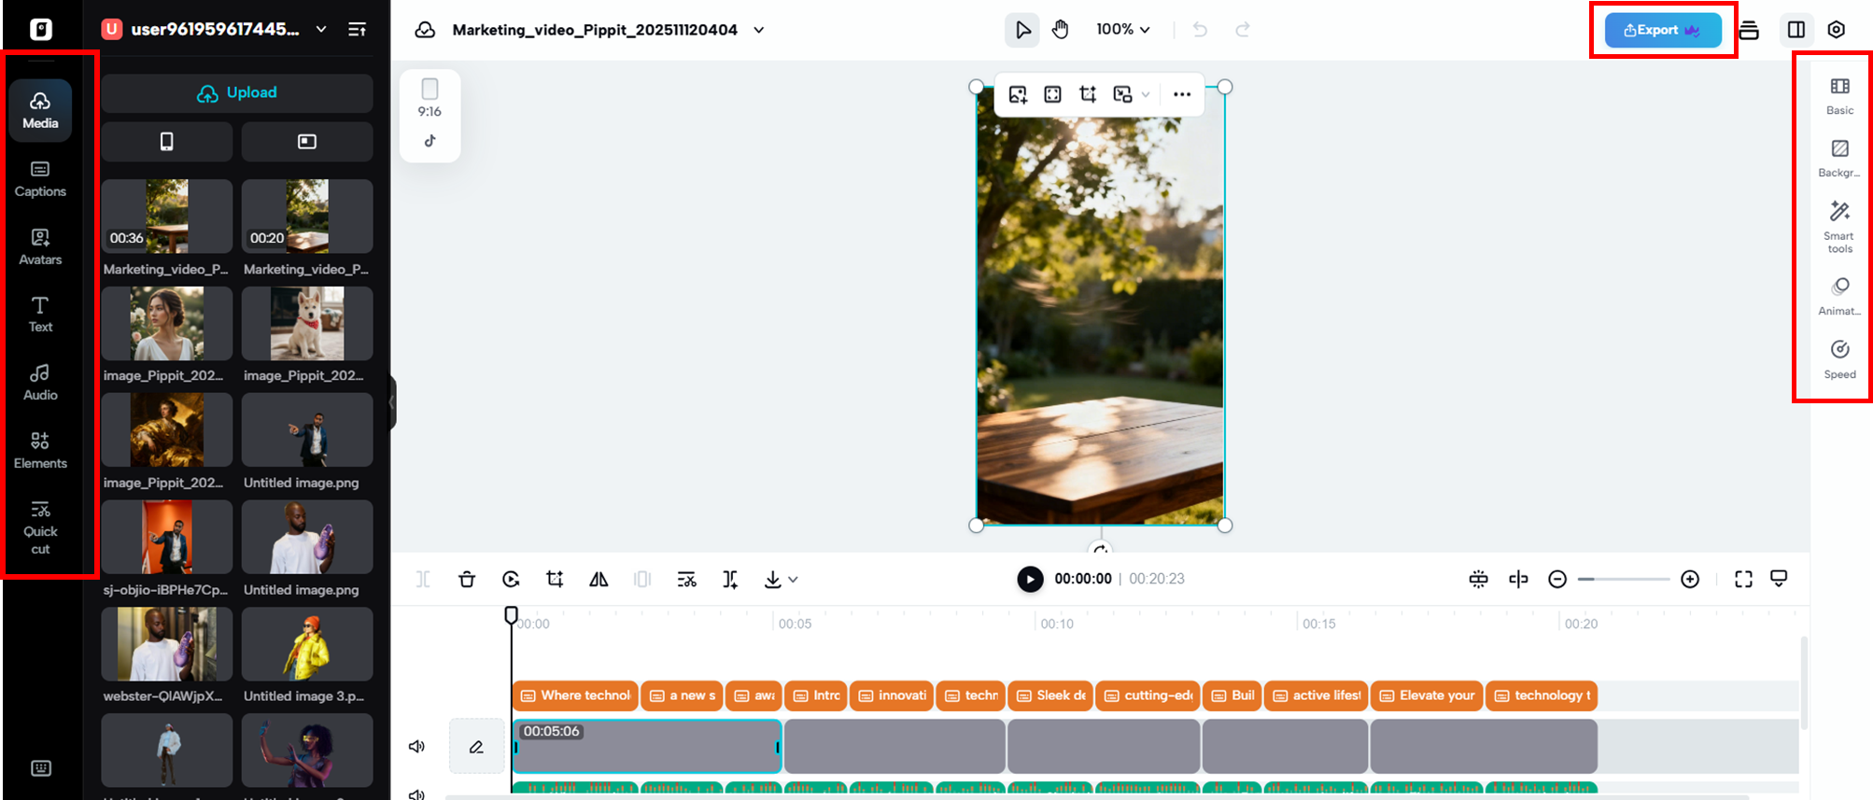This screenshot has width=1873, height=800.
Task: Click the delete (trash) icon in timeline toolbar
Action: click(x=467, y=580)
